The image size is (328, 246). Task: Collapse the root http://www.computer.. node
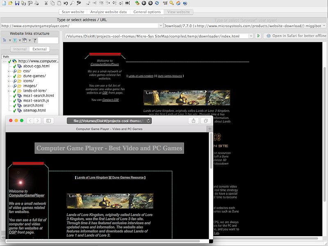4,61
